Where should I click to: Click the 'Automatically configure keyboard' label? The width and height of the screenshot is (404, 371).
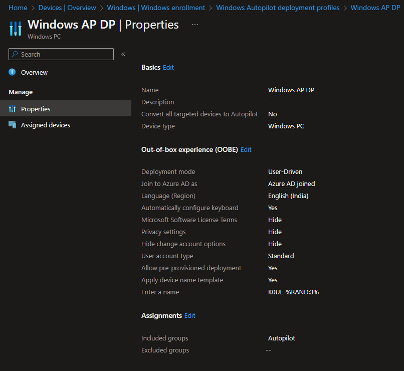pyautogui.click(x=189, y=208)
